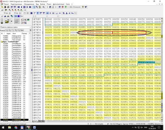Open the Вид menu

(x=37, y=4)
